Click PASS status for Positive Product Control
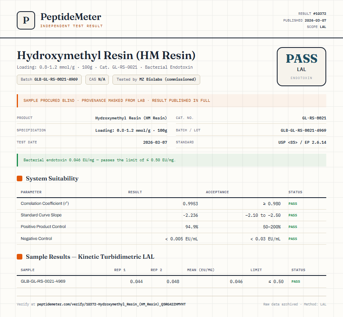Image resolution: width=343 pixels, height=317 pixels. [293, 227]
